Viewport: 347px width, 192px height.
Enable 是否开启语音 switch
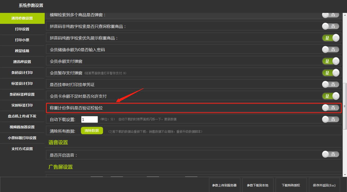330,154
